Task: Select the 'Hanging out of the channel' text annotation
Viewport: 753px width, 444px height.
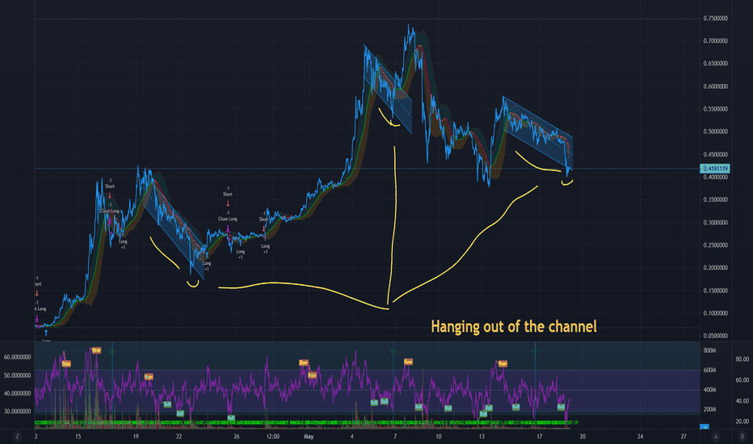Action: click(514, 326)
